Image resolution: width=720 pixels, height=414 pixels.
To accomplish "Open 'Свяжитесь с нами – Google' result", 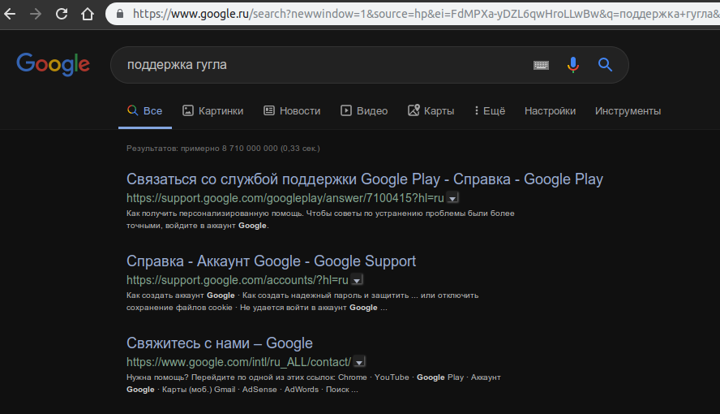I will 220,343.
